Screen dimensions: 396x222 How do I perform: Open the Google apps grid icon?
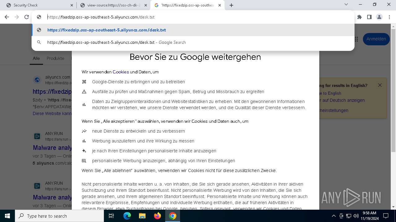pos(356,39)
